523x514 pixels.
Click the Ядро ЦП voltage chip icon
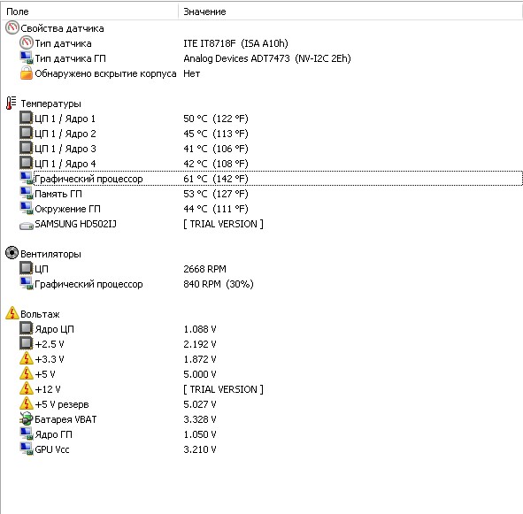[x=27, y=328]
